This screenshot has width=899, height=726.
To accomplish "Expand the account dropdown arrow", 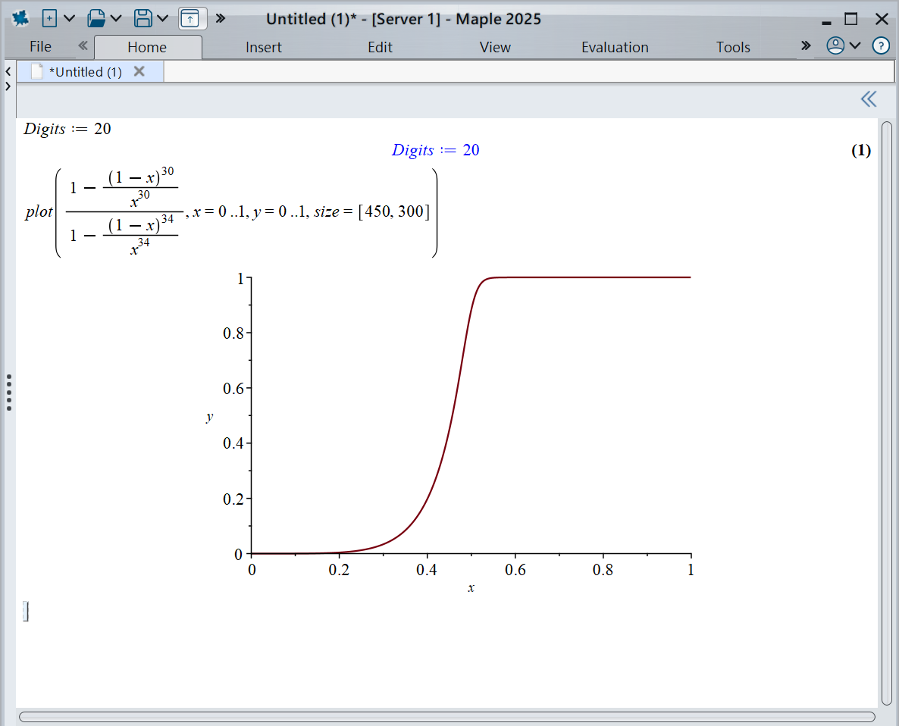I will click(856, 45).
